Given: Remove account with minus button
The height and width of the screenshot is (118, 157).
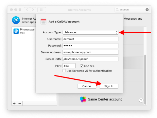Looking at the screenshot, I should point(20,103).
